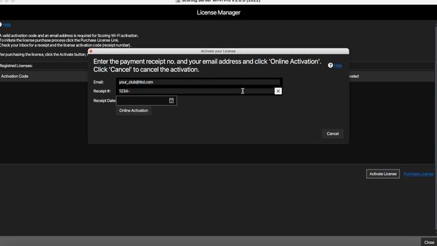Clear the Receipt # field with X button
The image size is (437, 246).
(x=278, y=91)
